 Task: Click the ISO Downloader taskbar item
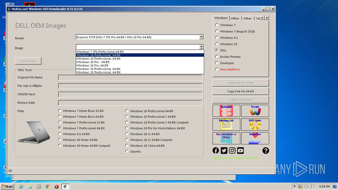(x=65, y=187)
